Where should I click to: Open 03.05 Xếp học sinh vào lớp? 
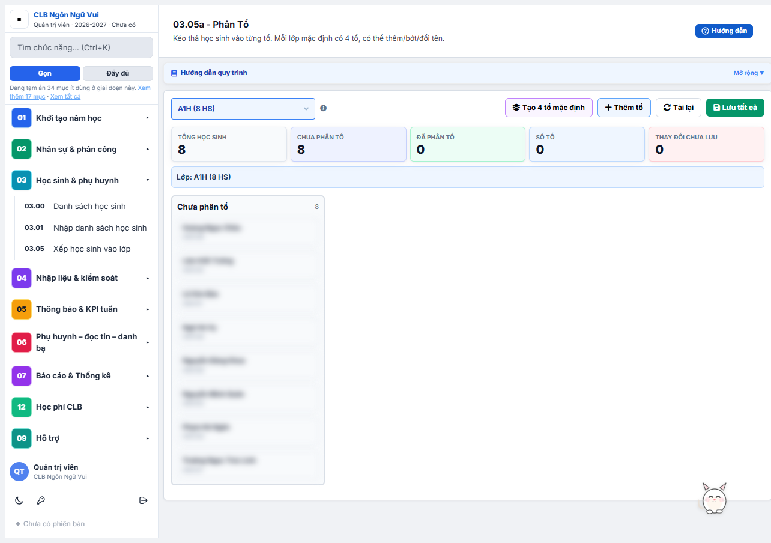(x=86, y=249)
